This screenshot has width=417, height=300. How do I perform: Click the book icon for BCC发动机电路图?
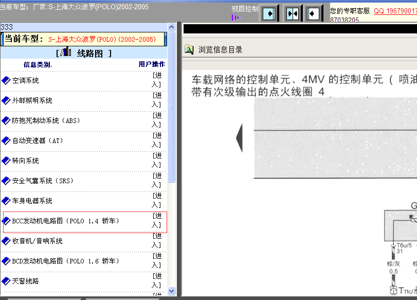[6, 221]
